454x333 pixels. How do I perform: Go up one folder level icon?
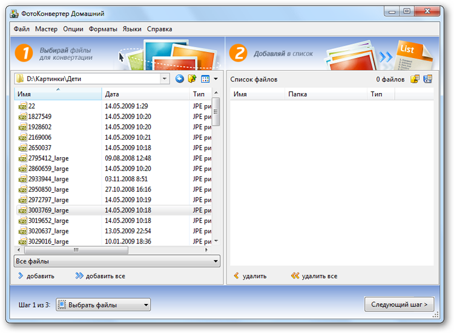(x=192, y=79)
